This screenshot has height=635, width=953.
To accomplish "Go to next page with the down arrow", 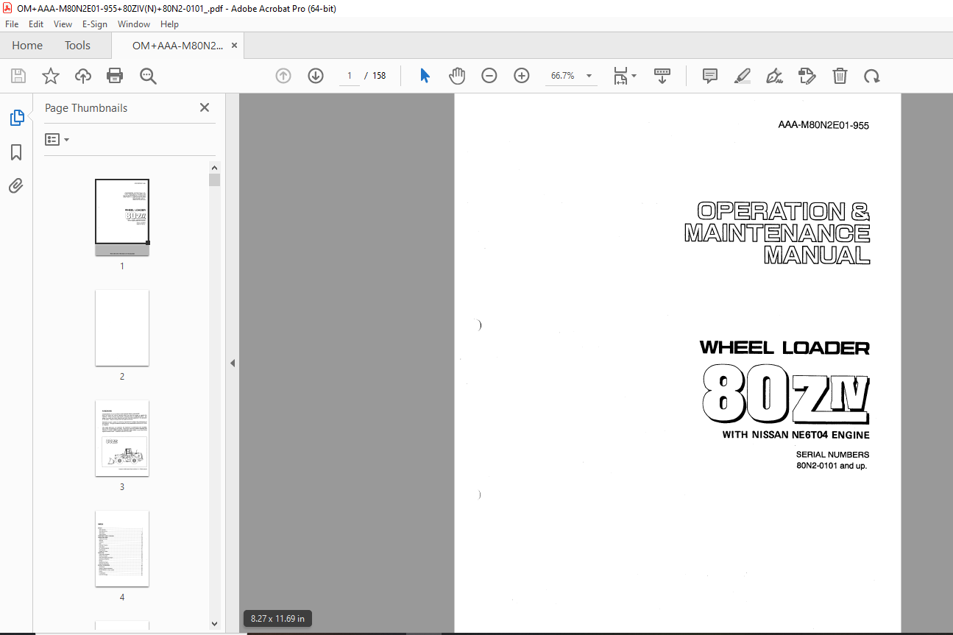I will (x=316, y=76).
